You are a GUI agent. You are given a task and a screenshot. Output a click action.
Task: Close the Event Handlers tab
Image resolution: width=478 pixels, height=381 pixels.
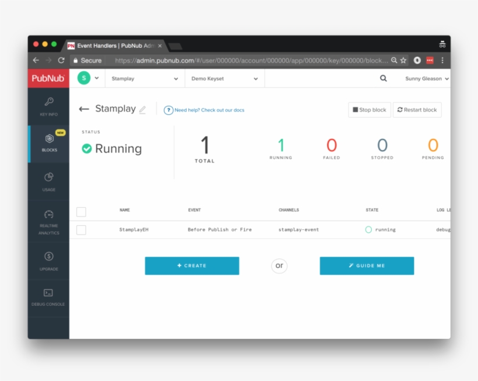tap(160, 46)
